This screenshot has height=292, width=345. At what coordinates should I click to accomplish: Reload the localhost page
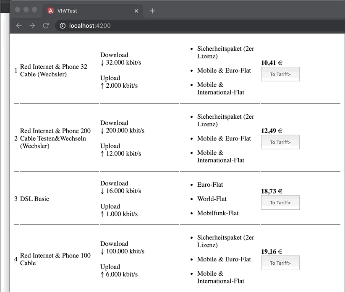coord(46,26)
